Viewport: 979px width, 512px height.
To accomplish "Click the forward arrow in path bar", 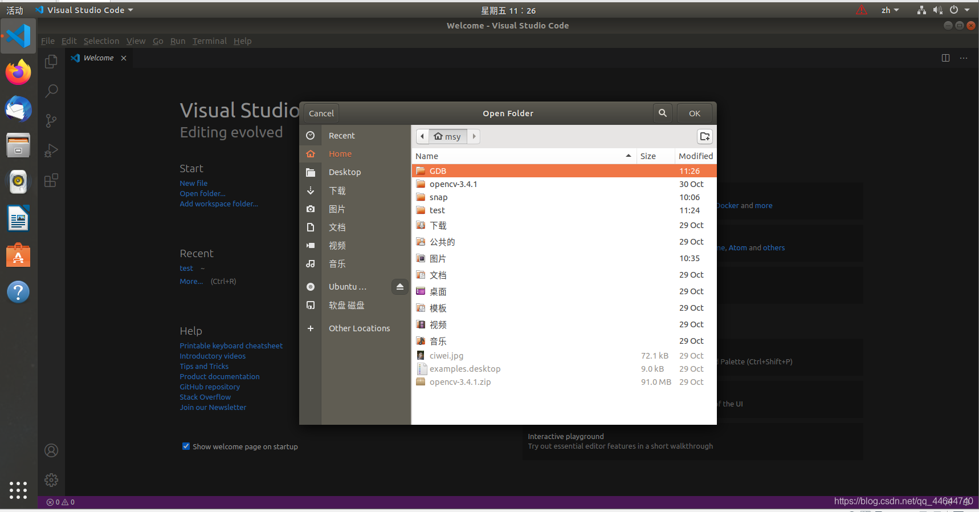I will [474, 136].
